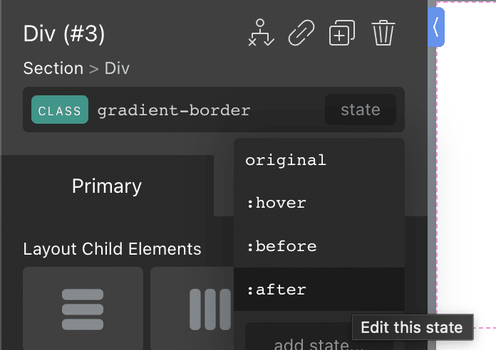
Task: Collapse the panel with blue arrow handle
Action: (x=436, y=27)
